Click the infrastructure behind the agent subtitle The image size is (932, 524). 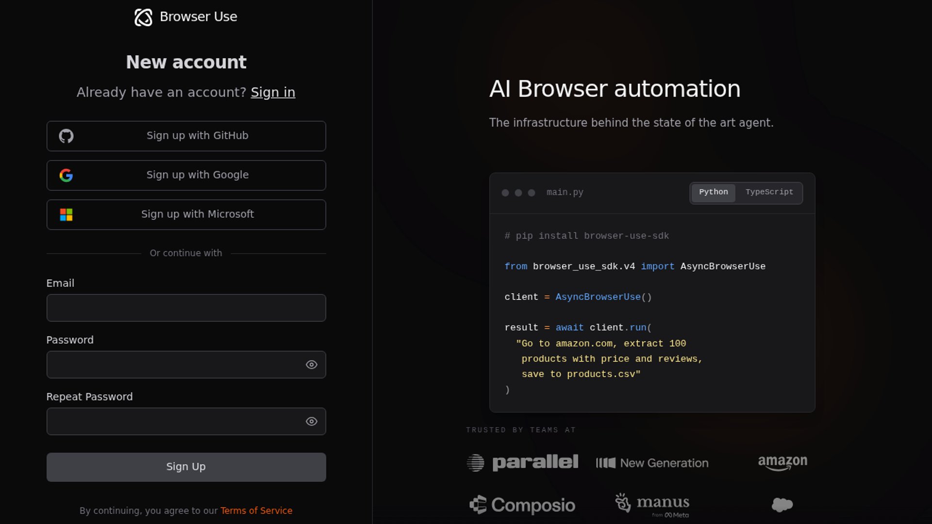631,123
